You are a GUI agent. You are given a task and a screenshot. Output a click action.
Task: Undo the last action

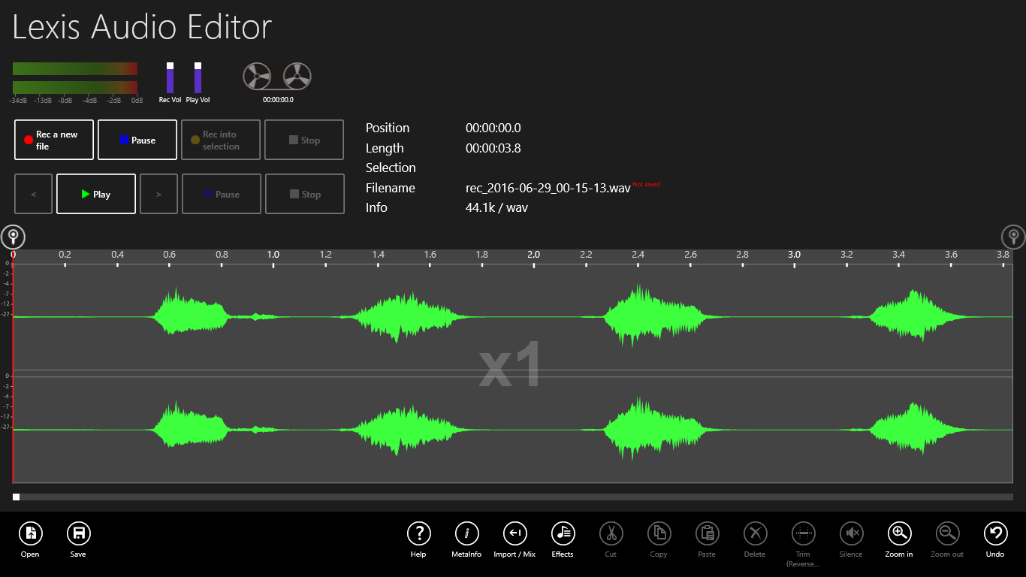[x=995, y=533]
